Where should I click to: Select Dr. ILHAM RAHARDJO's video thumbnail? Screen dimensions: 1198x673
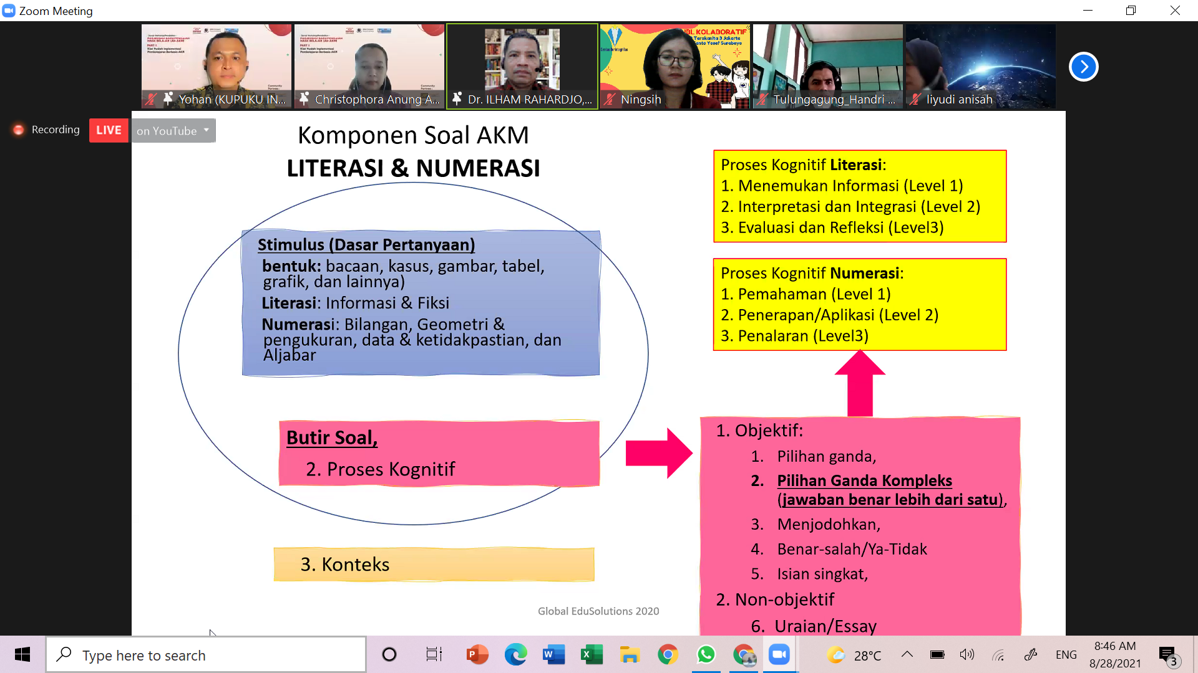(x=522, y=67)
